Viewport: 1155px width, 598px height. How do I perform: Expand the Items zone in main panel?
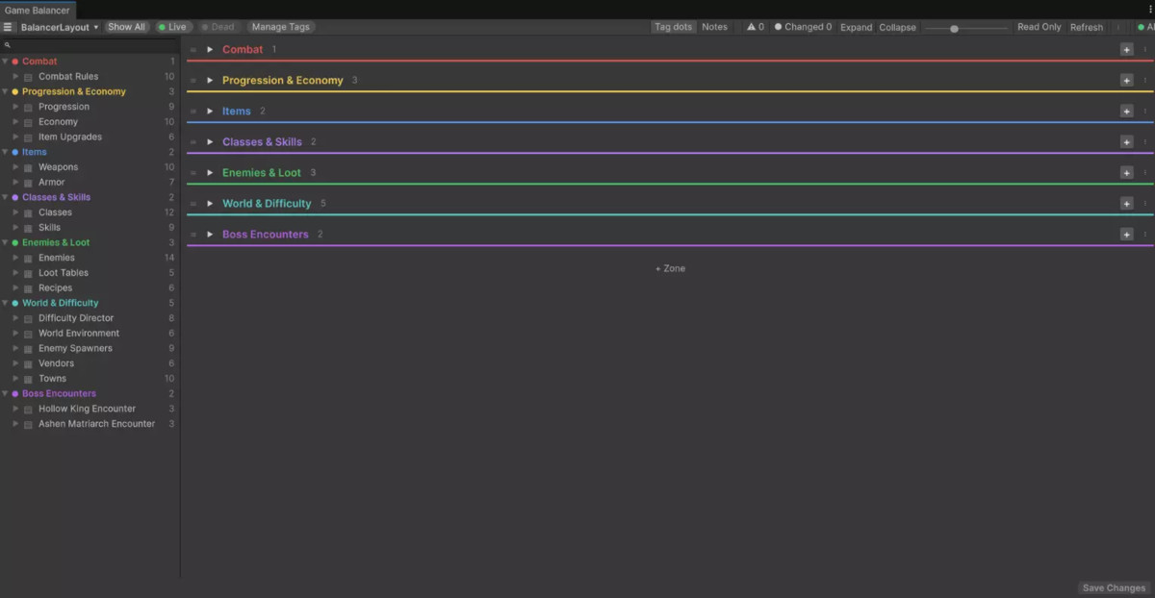tap(210, 111)
